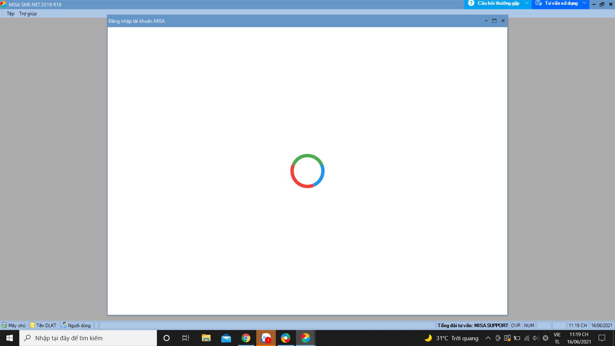Open the Tệp menu
615x346 pixels.
point(11,13)
